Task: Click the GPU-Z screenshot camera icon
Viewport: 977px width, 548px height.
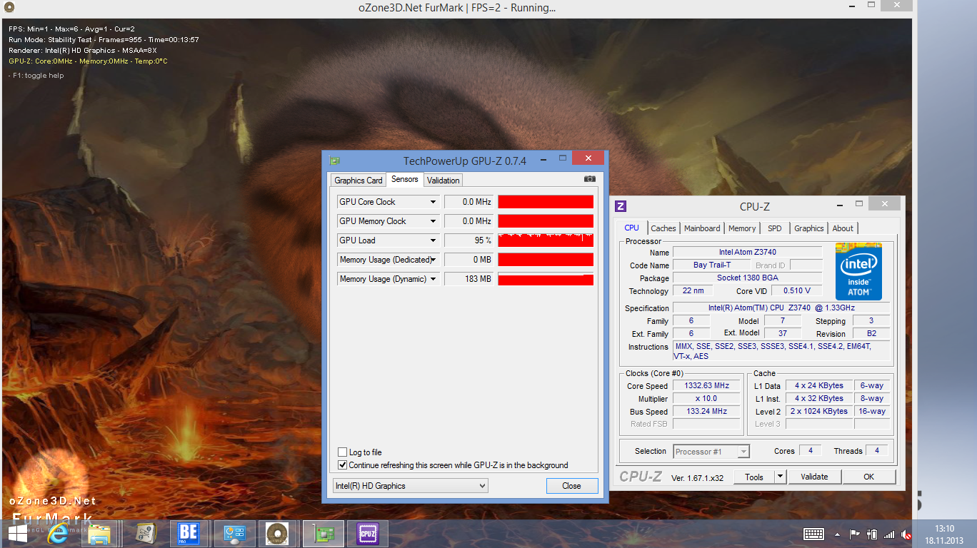Action: coord(589,180)
